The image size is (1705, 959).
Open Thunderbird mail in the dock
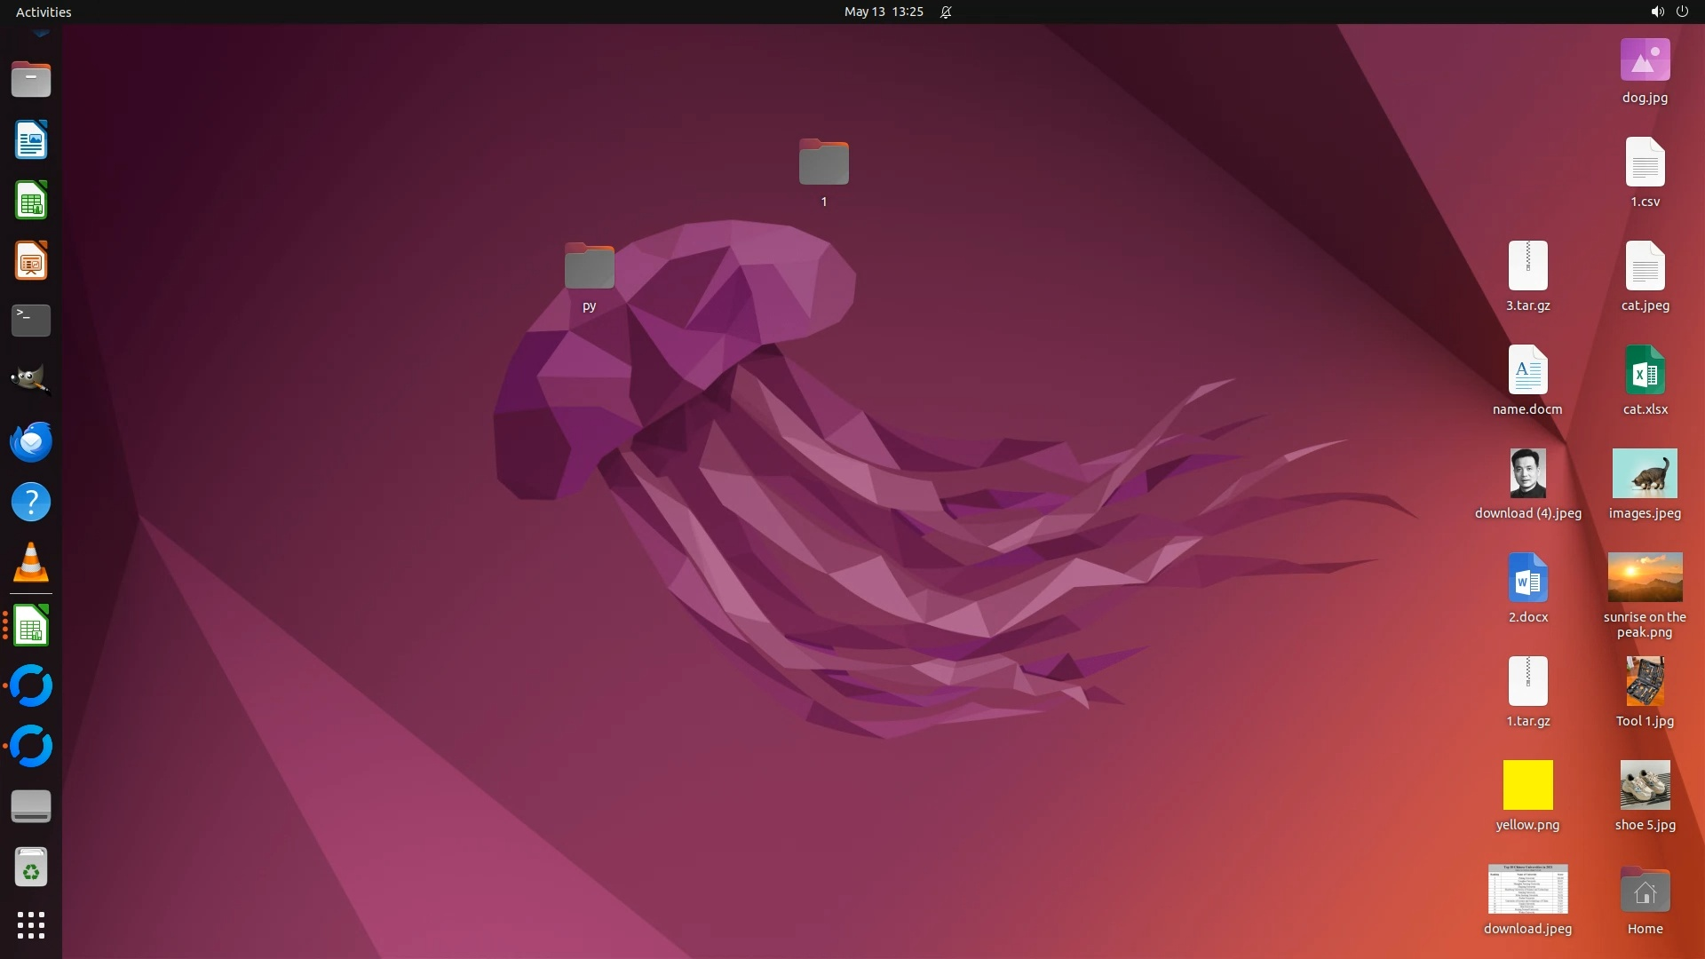pos(31,441)
